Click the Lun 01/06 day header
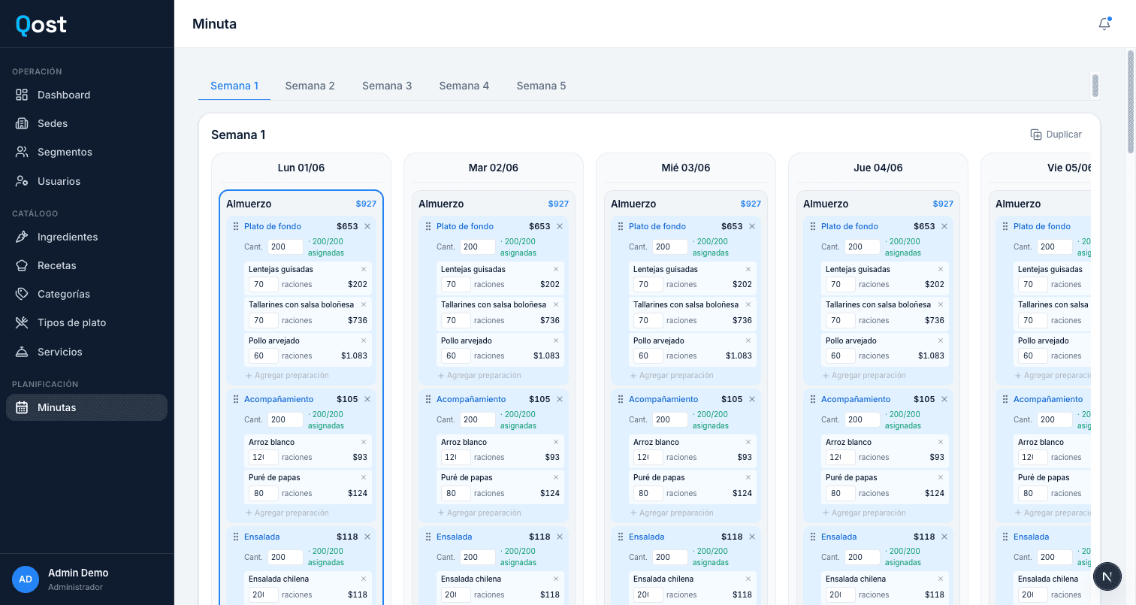 301,168
